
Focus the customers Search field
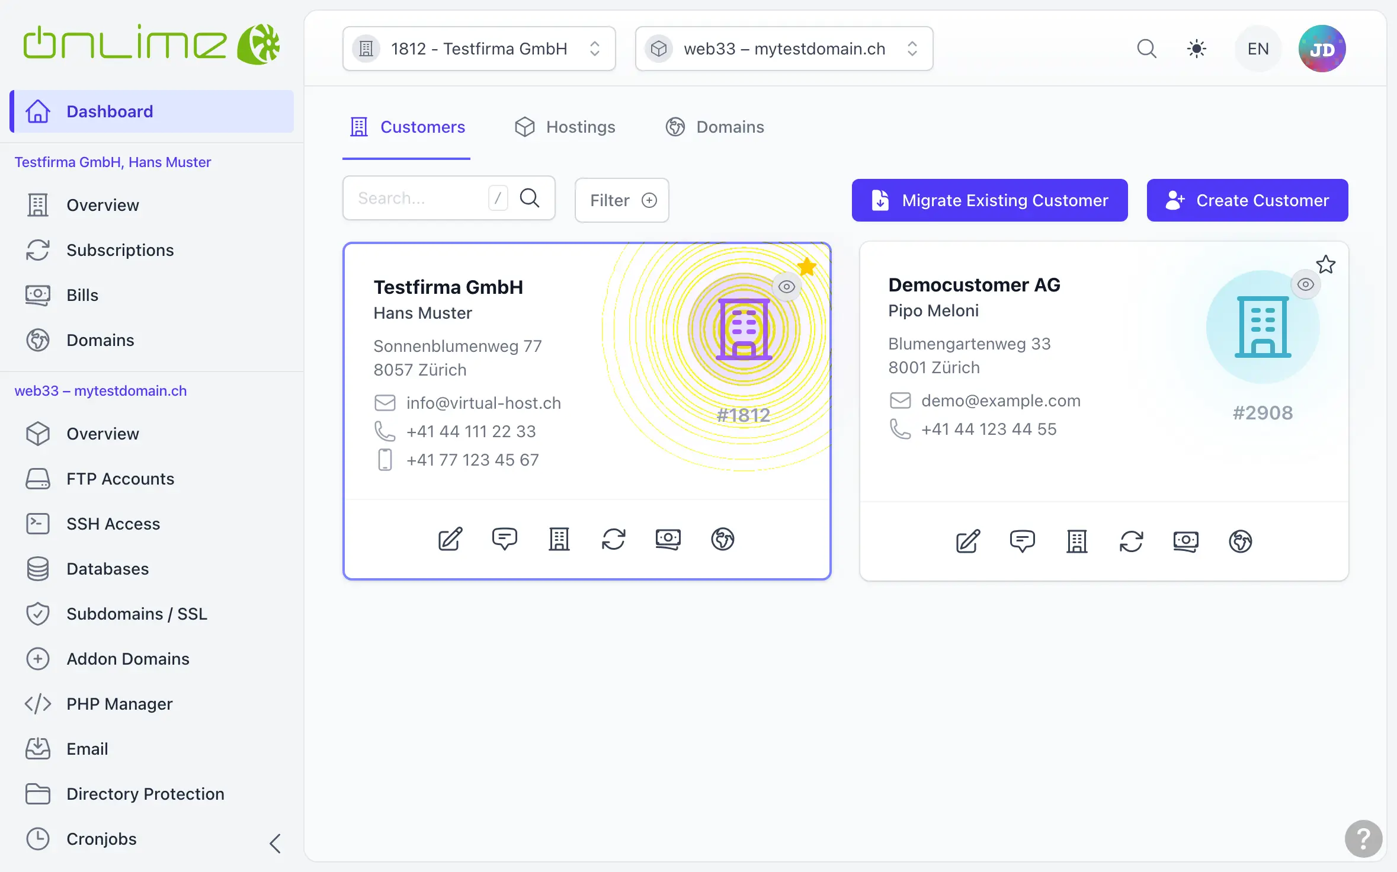pyautogui.click(x=449, y=198)
